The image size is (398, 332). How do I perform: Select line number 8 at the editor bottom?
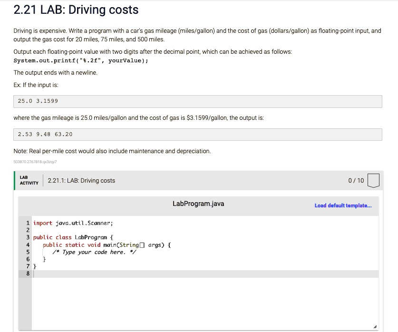tap(28, 273)
